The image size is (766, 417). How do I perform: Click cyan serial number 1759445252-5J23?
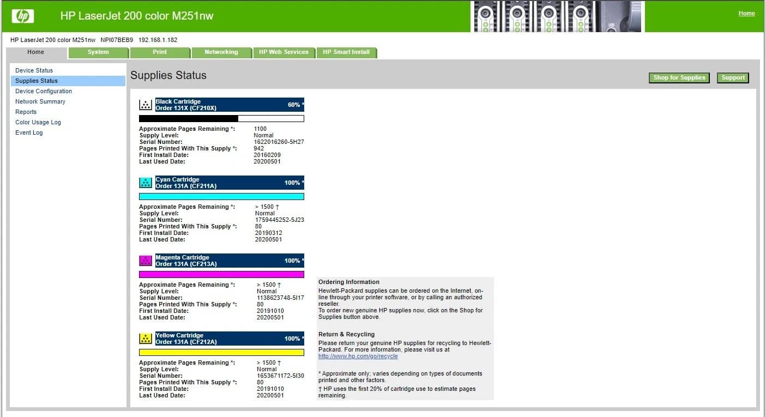point(280,220)
